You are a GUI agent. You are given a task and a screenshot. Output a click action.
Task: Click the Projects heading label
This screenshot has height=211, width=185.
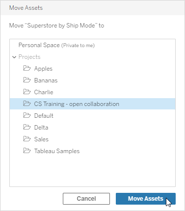29,57
